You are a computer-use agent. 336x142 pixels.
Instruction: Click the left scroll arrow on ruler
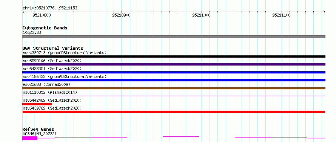[x=23, y=12]
